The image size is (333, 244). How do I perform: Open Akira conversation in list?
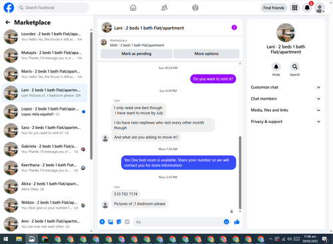coord(45,187)
